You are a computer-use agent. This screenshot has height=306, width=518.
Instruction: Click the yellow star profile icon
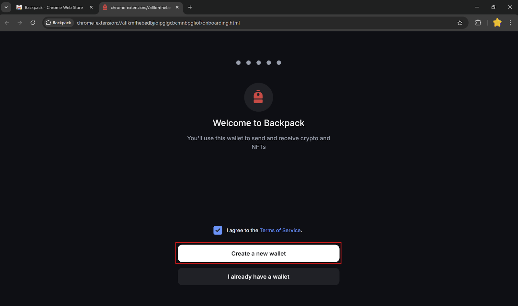[x=497, y=23]
